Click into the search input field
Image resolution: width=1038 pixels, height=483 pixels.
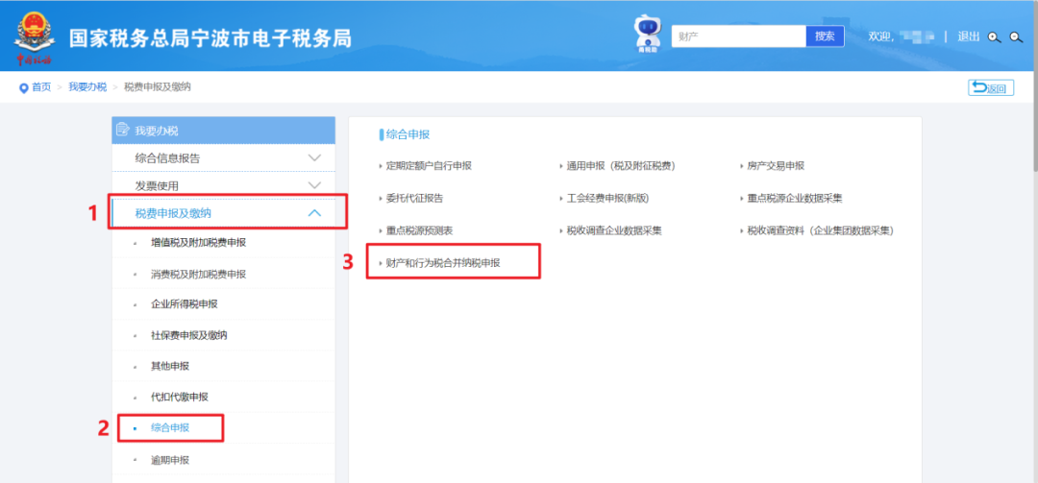click(x=738, y=36)
